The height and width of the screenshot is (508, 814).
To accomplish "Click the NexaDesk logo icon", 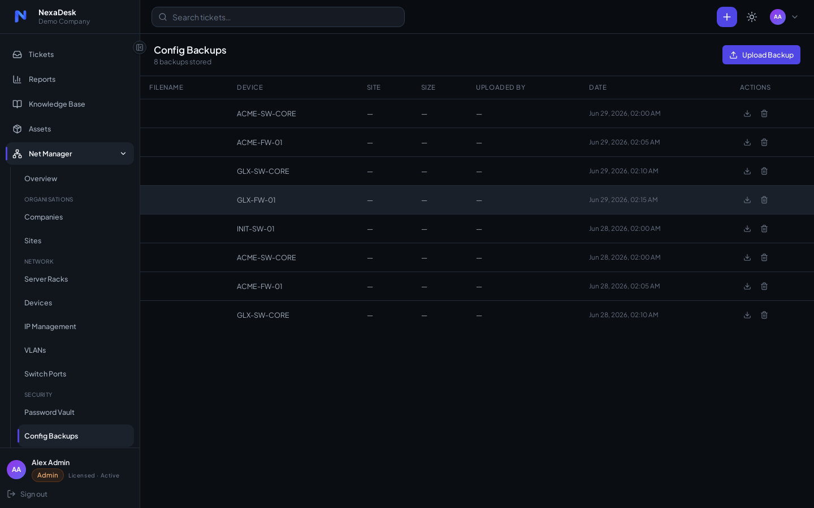I will 20,16.
